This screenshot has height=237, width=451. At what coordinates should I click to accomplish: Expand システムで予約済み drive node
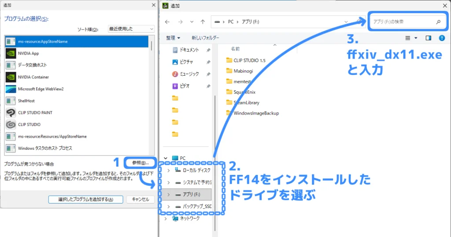[x=169, y=182]
